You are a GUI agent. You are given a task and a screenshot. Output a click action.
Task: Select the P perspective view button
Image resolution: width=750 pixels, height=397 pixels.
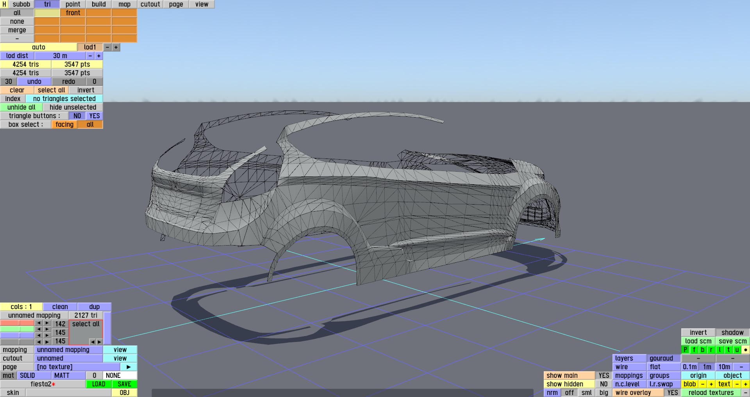(x=686, y=350)
